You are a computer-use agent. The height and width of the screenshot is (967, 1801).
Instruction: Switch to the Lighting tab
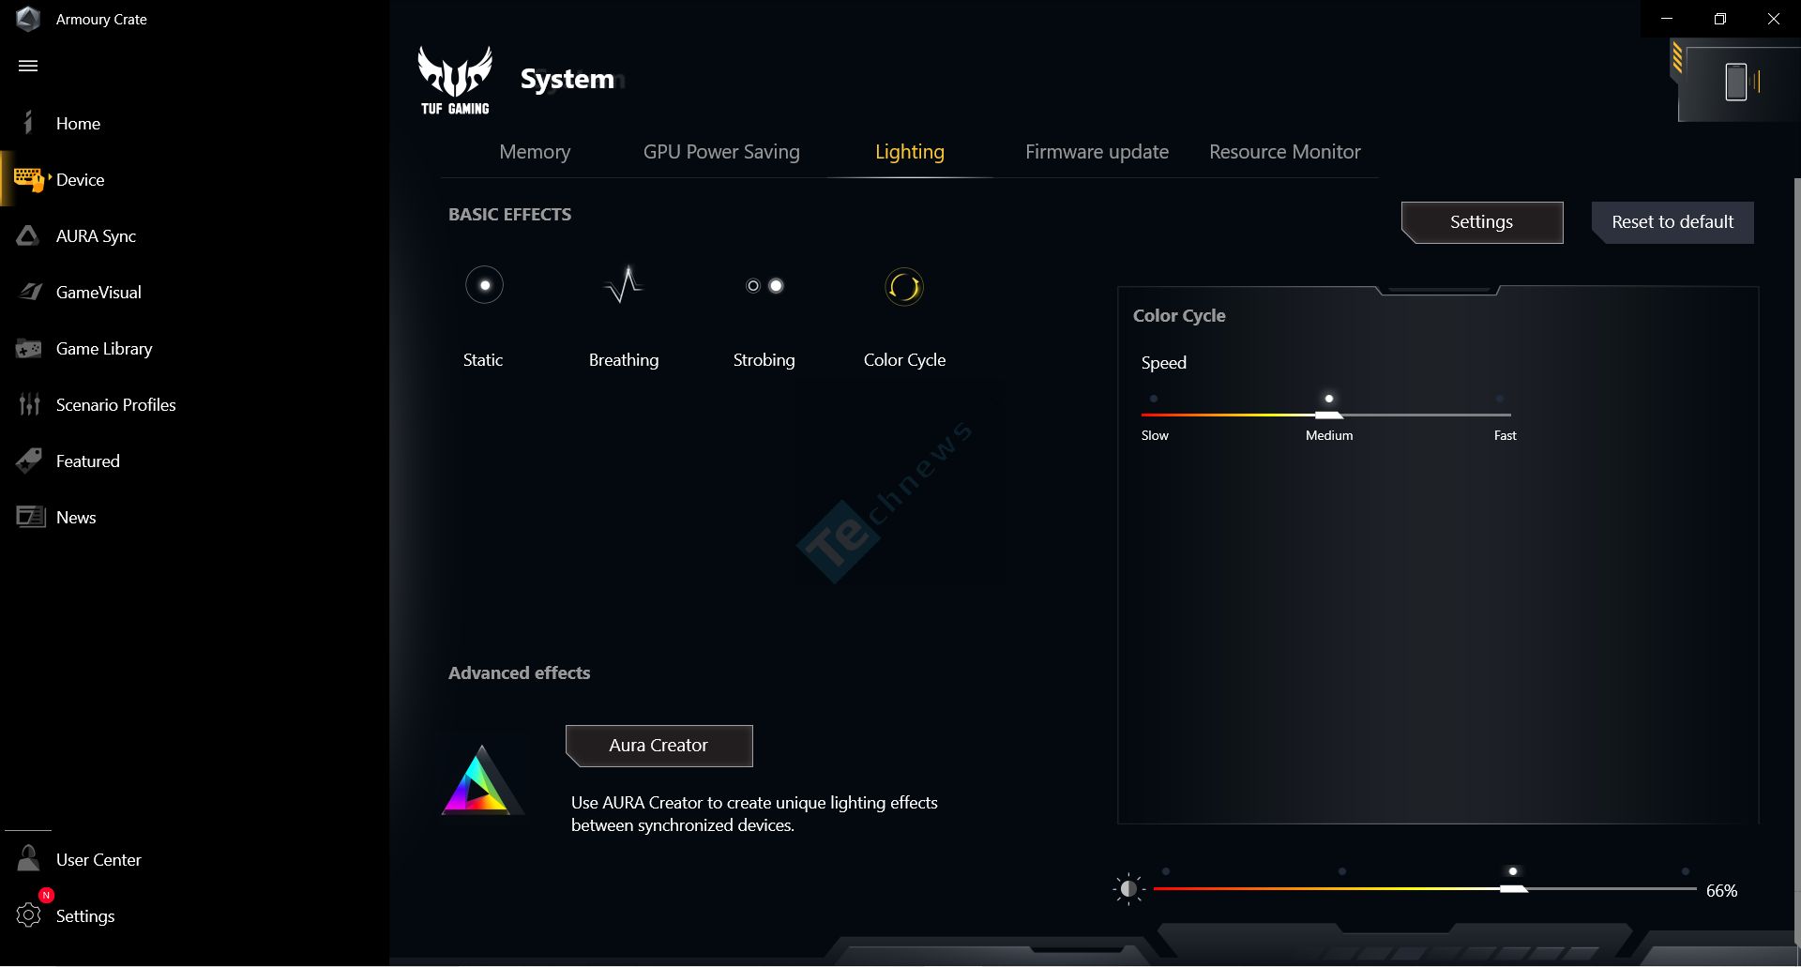coord(910,152)
